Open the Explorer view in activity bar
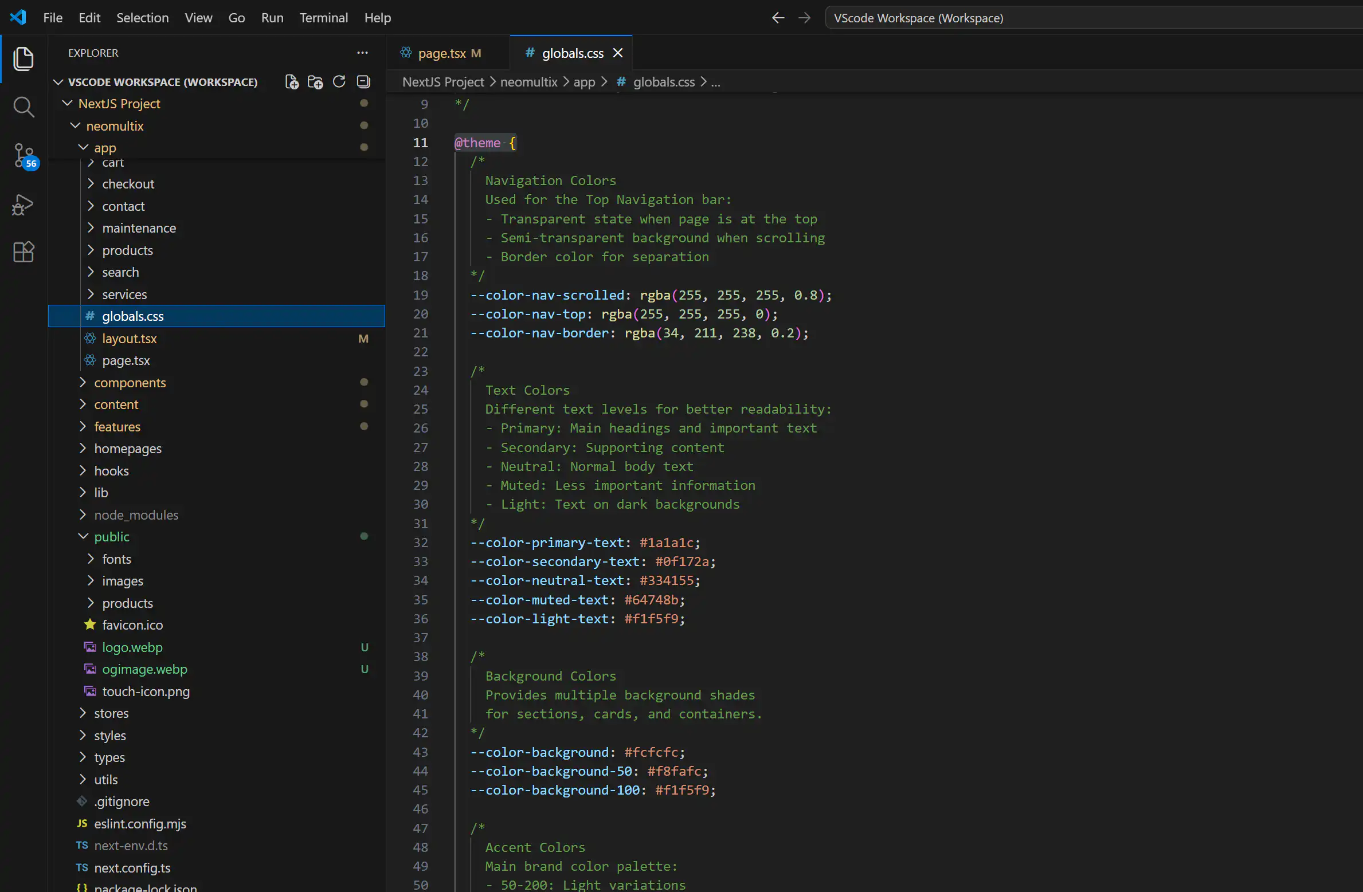Viewport: 1363px width, 892px height. [x=23, y=59]
